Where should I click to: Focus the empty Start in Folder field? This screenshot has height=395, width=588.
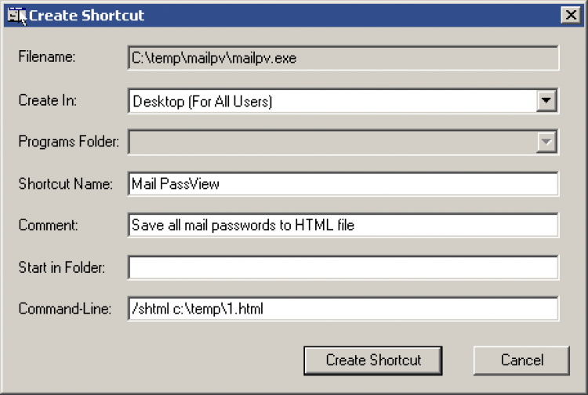coord(343,267)
